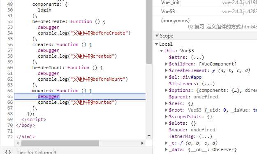Image resolution: width=257 pixels, height=154 pixels.
Task: Click the horizontal scrollbar right arrow
Action: [142, 143]
